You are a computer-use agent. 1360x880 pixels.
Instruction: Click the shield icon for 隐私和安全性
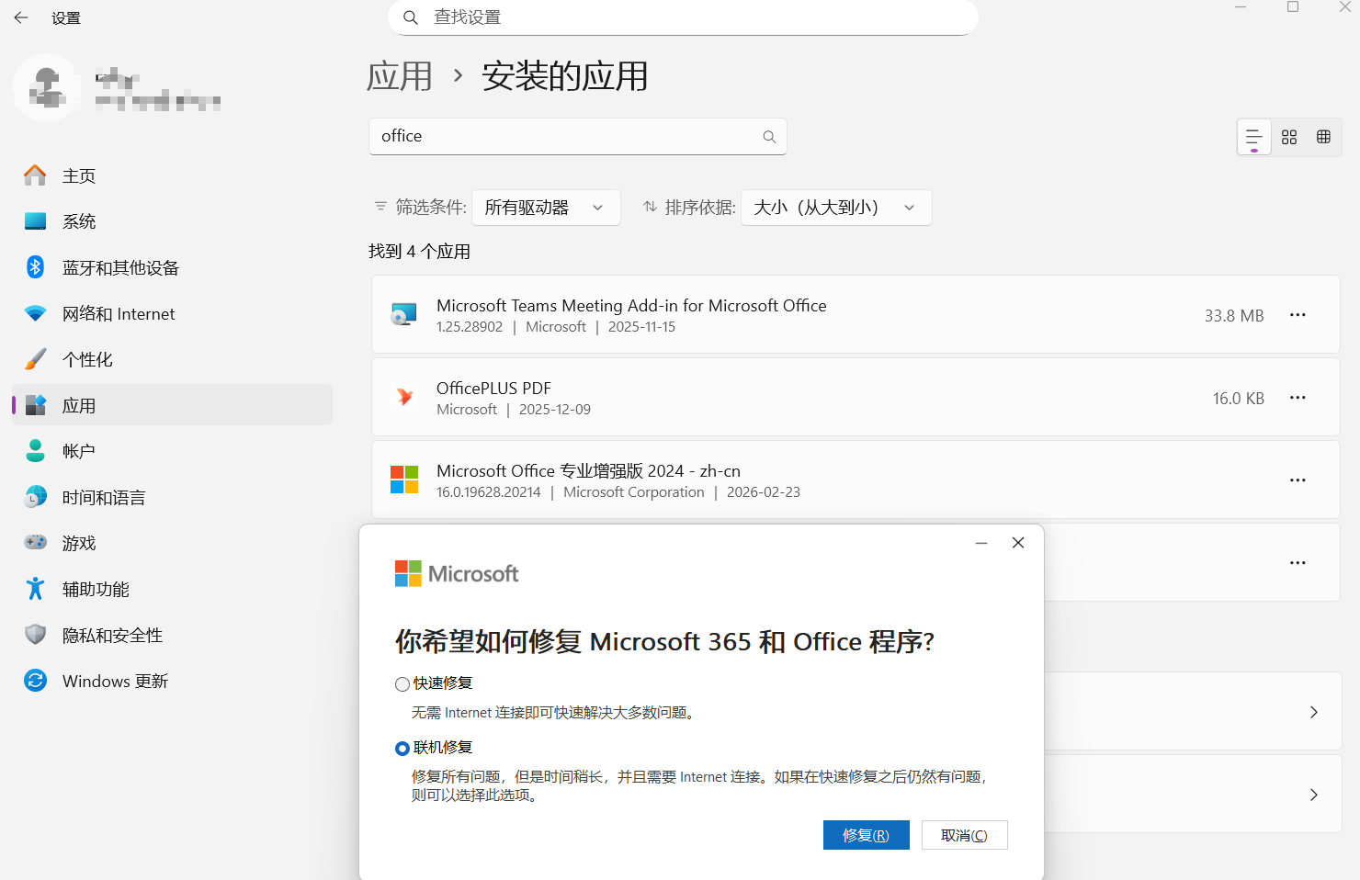pos(35,635)
